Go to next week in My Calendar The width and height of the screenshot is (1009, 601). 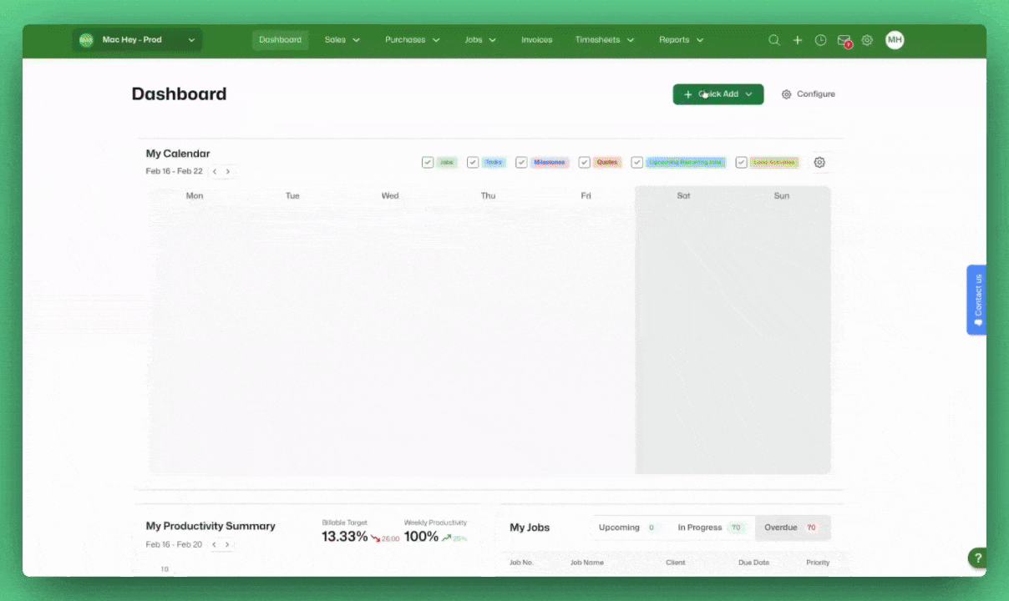click(228, 172)
